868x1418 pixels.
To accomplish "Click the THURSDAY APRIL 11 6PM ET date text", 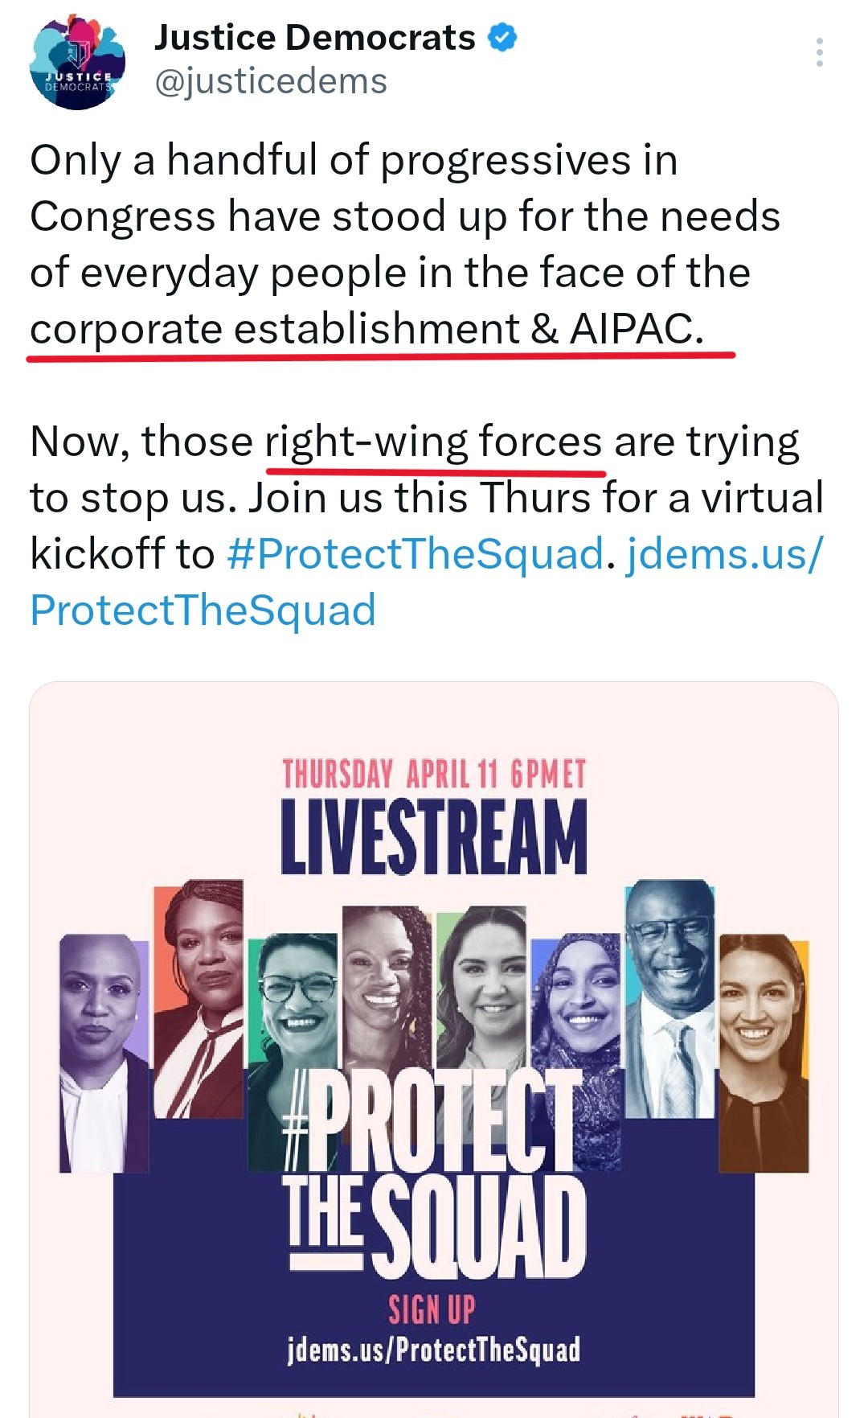I will pos(434,775).
